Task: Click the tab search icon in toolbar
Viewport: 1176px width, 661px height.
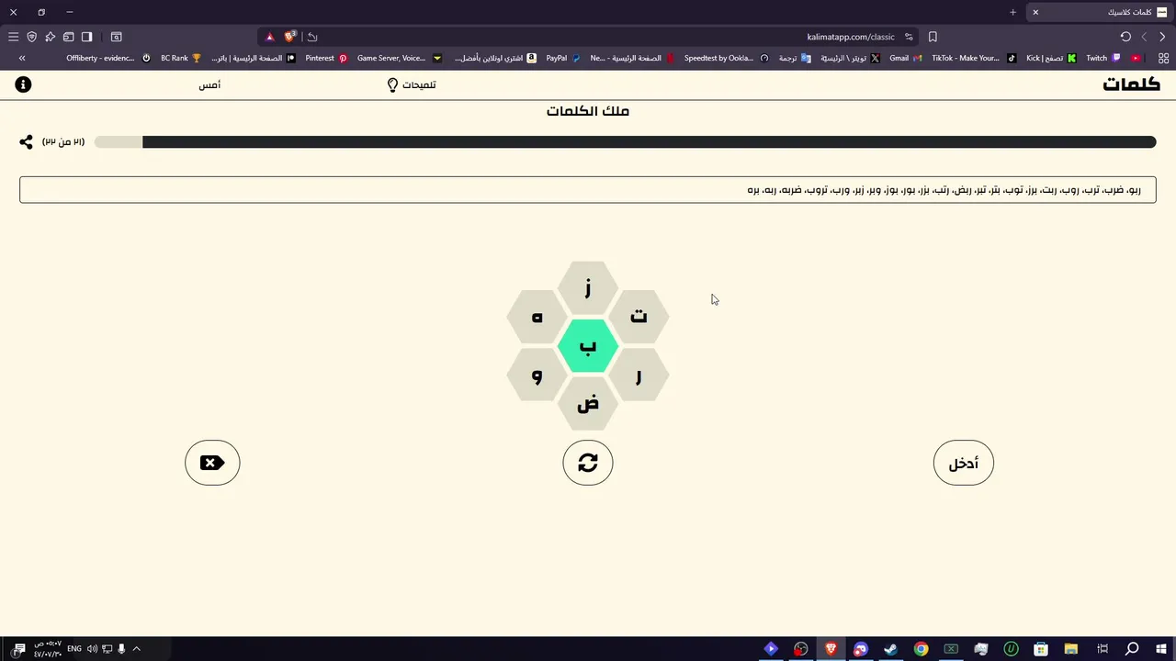Action: 117,37
